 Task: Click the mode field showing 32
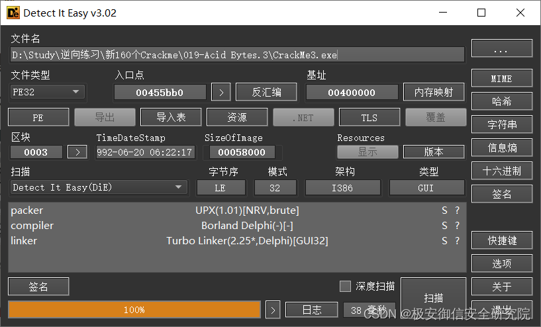(x=275, y=188)
